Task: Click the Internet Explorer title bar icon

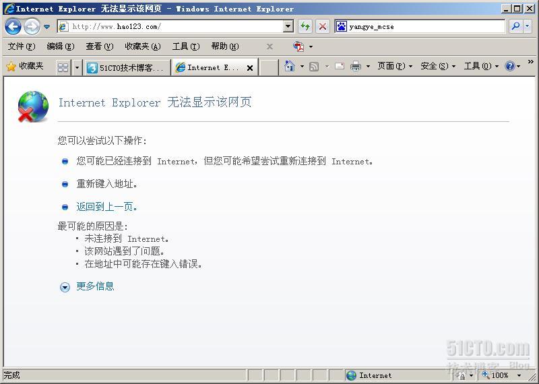Action: (9, 9)
